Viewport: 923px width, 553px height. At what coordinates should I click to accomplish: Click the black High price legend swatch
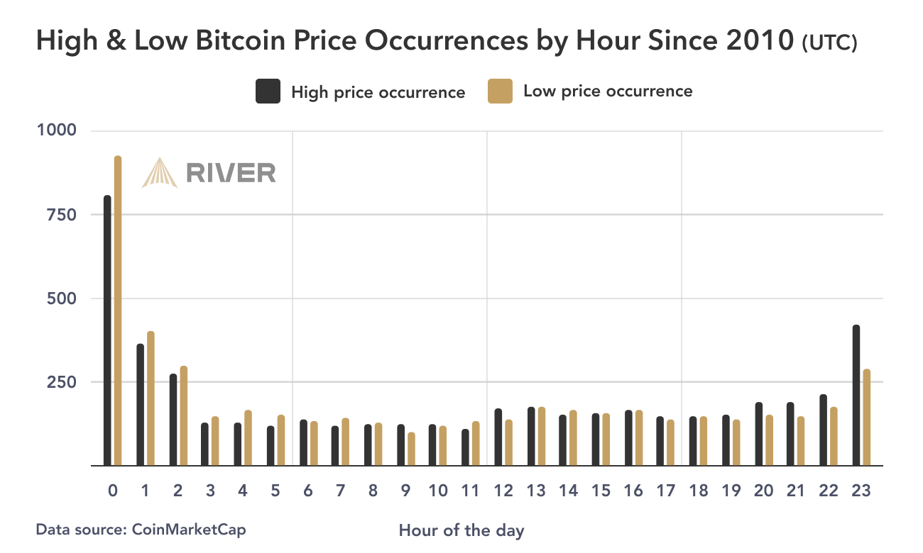click(x=268, y=91)
